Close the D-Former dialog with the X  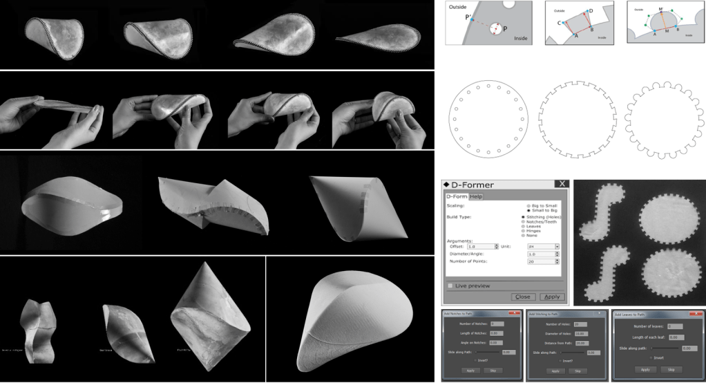pos(561,184)
